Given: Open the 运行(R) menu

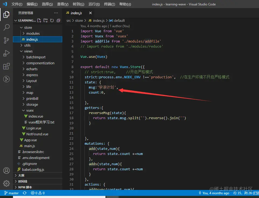Looking at the screenshot, I should point(94,4).
